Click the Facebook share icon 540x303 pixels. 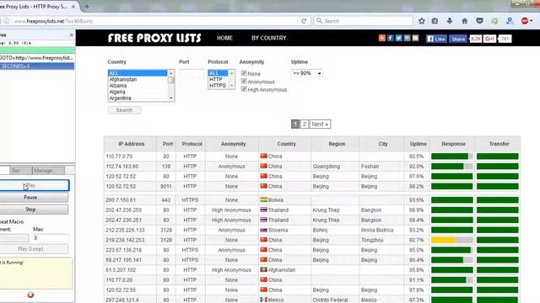coord(390,38)
